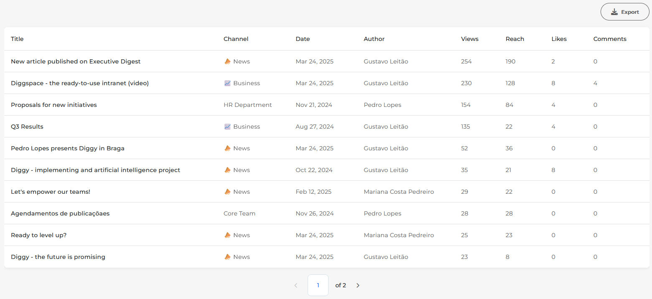This screenshot has width=652, height=299.
Task: Sort by the Title column header
Action: tap(17, 39)
